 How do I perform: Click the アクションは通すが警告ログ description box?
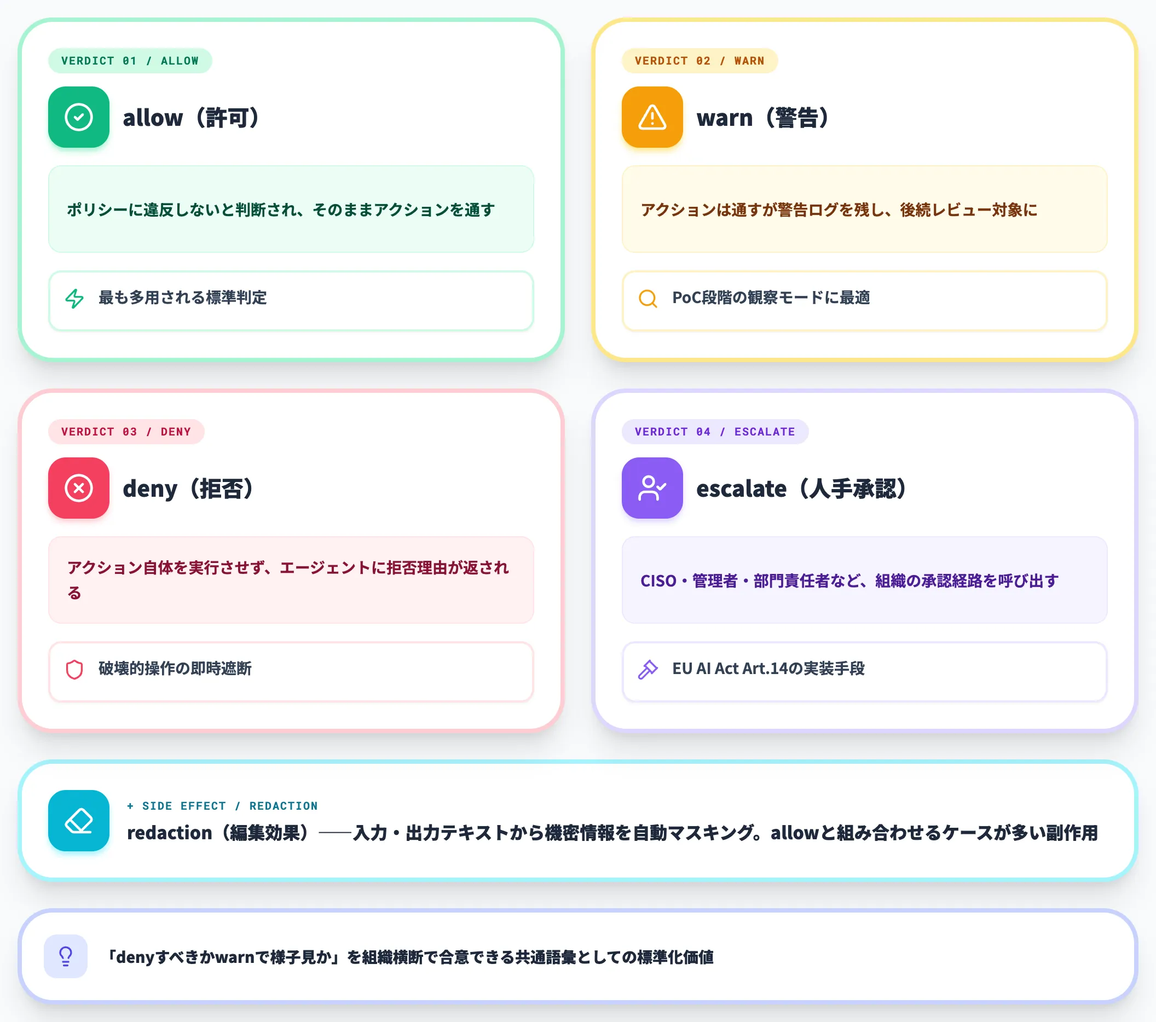point(865,209)
